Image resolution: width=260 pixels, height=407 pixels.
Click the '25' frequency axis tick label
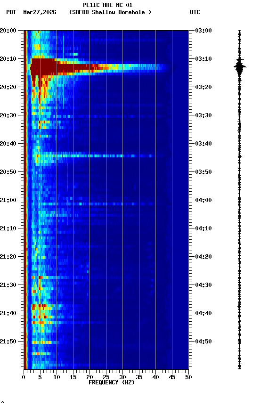coord(106,378)
